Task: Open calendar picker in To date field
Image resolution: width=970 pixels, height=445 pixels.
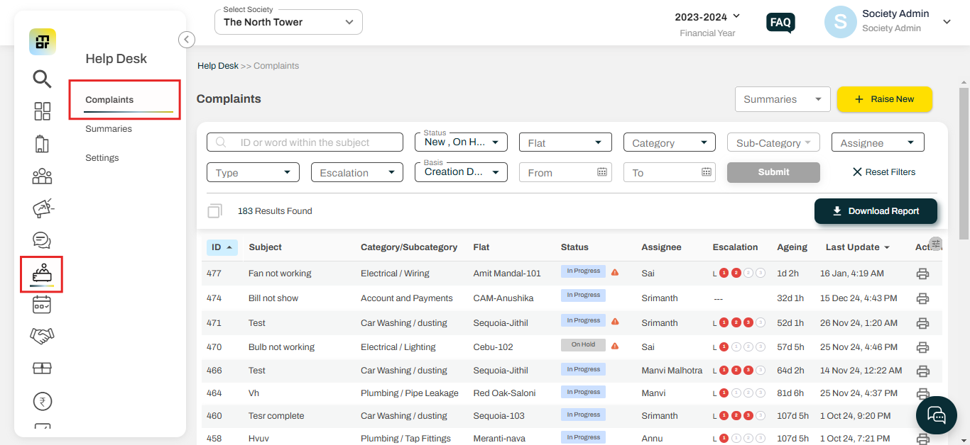Action: click(707, 171)
